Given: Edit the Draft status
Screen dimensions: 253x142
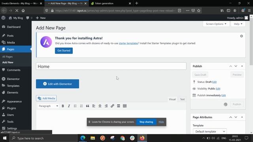Looking at the screenshot, I should click(214, 82).
